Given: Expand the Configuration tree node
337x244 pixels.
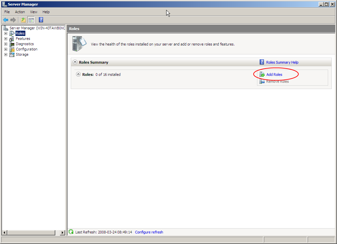Looking at the screenshot, I should [x=6, y=49].
